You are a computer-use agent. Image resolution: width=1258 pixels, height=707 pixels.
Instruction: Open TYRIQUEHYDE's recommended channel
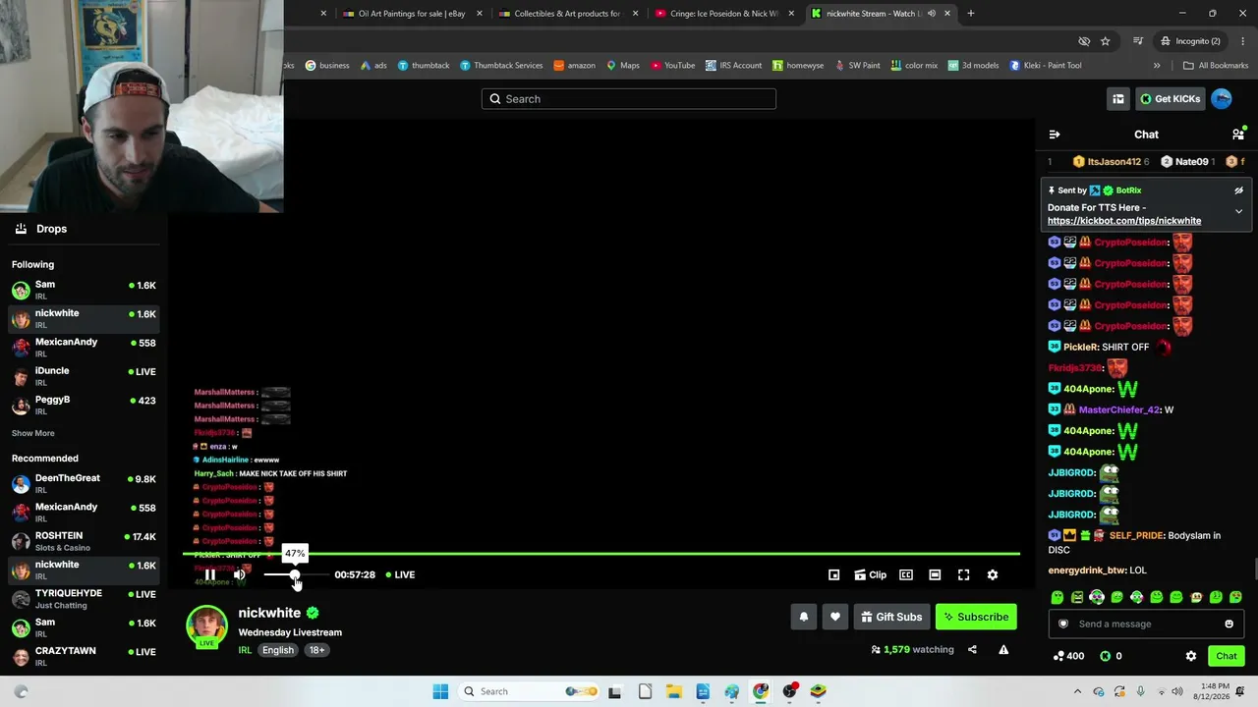tap(83, 599)
